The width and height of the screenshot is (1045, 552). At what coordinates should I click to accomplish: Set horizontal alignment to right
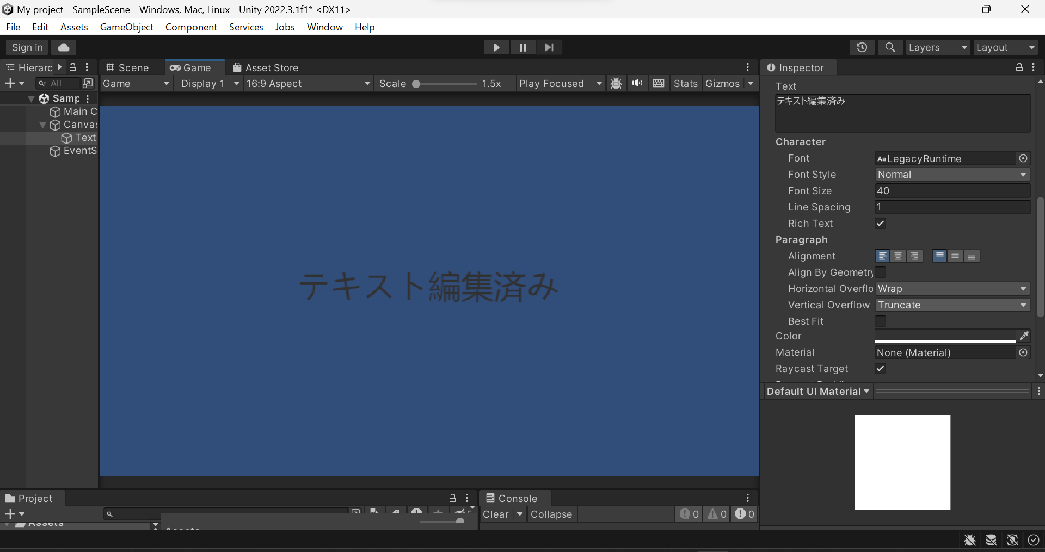(914, 256)
